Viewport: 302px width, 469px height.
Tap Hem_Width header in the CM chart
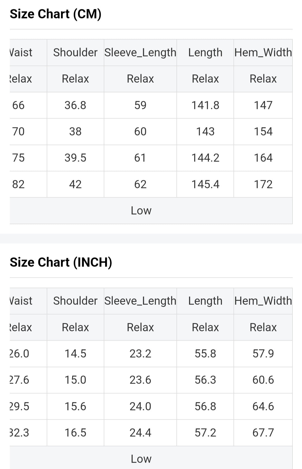(263, 53)
